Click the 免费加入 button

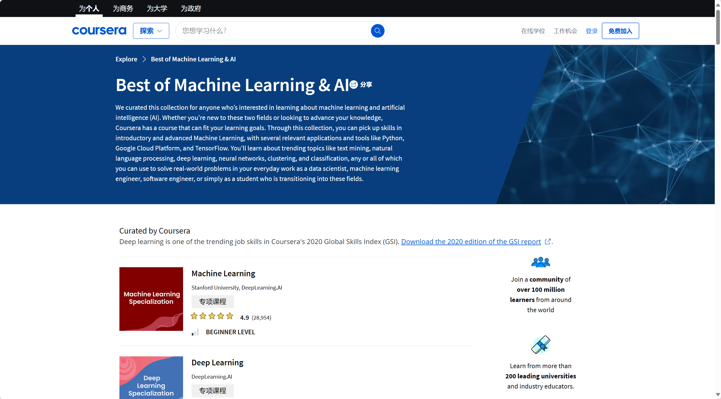click(620, 31)
